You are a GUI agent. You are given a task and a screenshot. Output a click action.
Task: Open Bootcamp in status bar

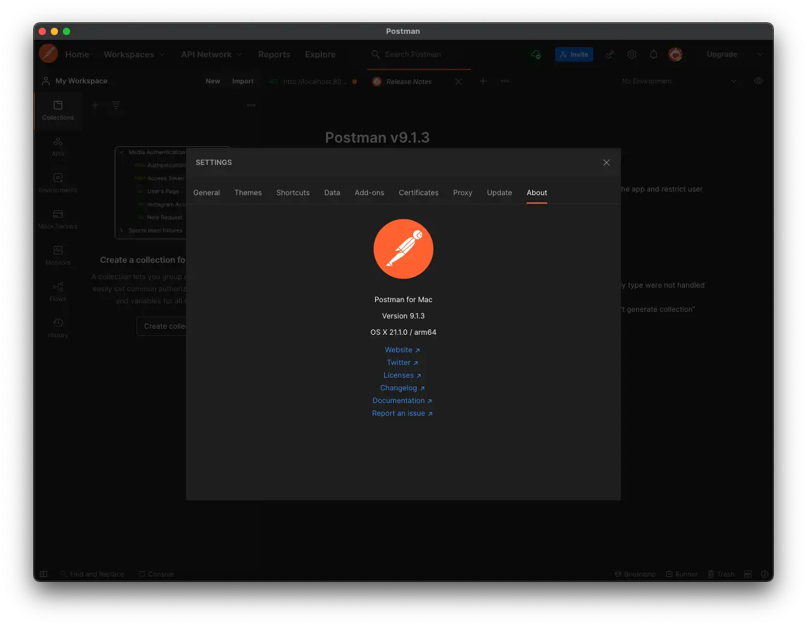(x=635, y=574)
